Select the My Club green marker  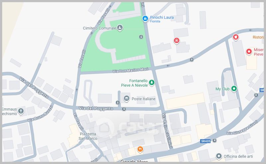pos(234,88)
